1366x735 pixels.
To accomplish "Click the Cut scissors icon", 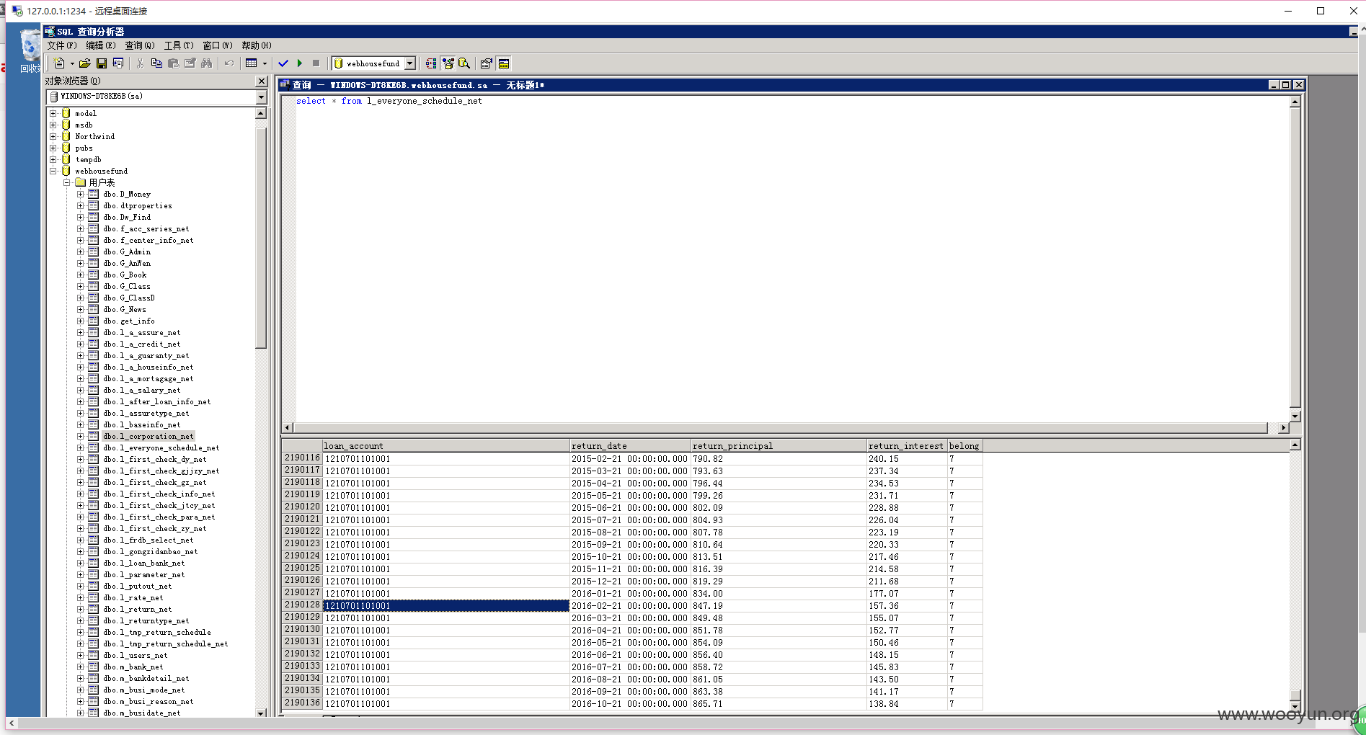I will 140,63.
